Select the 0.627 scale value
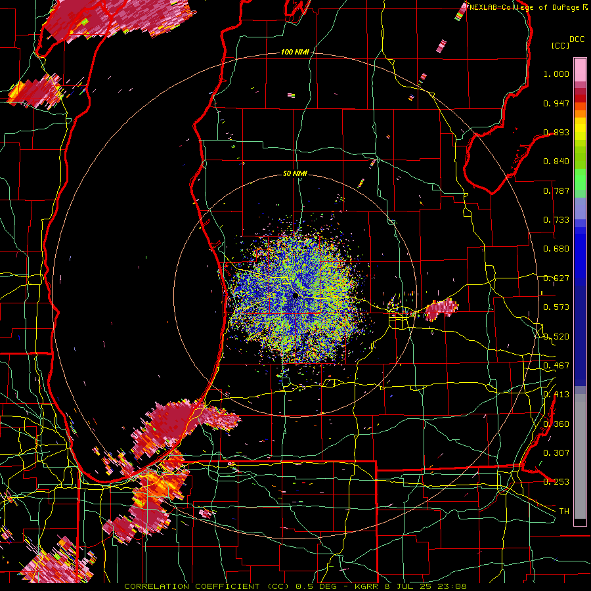This screenshot has height=591, width=591. click(x=556, y=278)
